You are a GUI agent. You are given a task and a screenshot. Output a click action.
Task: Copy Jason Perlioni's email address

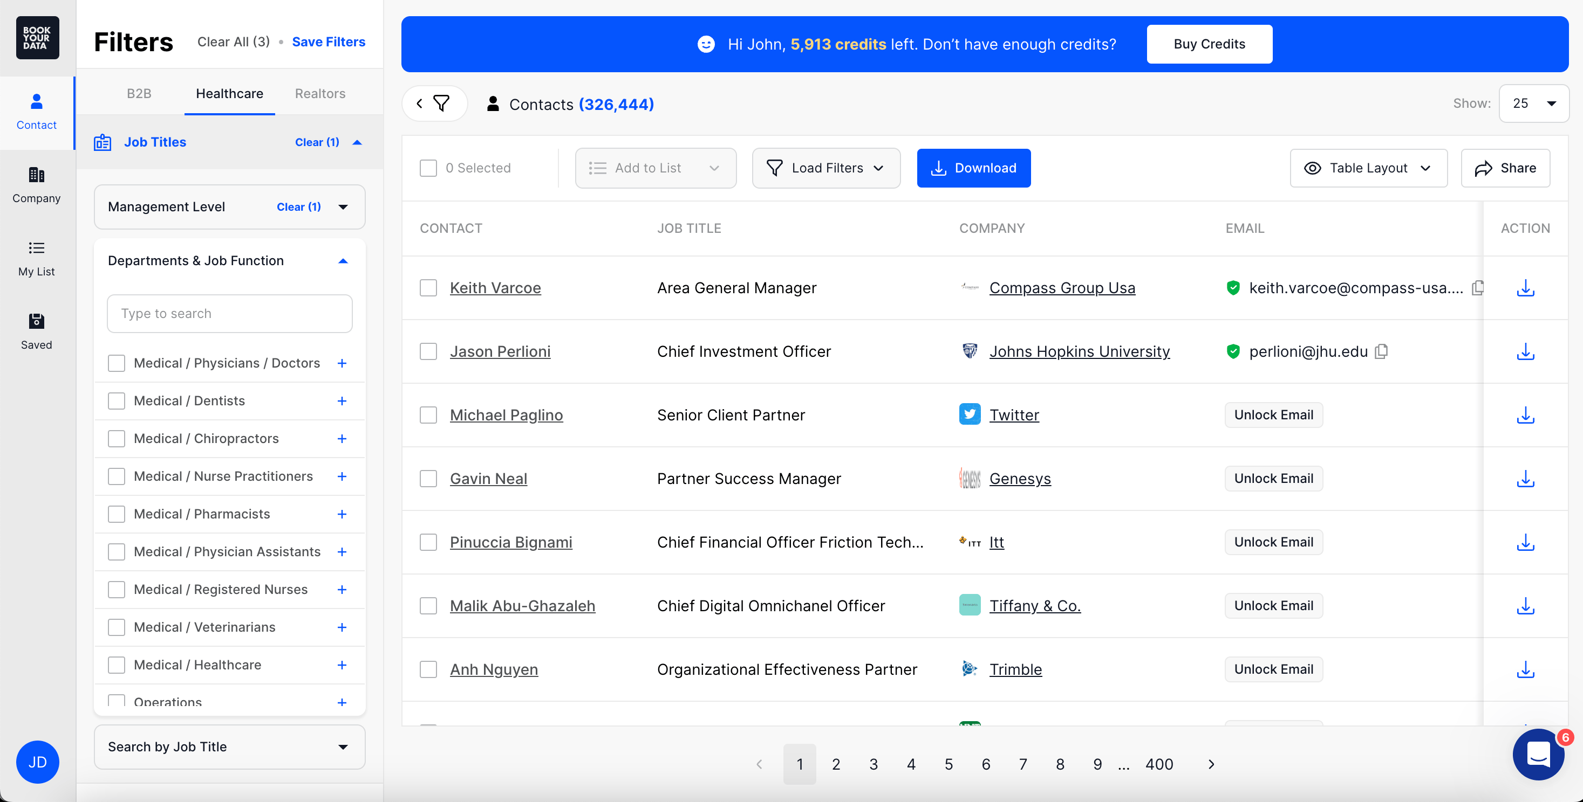tap(1381, 351)
